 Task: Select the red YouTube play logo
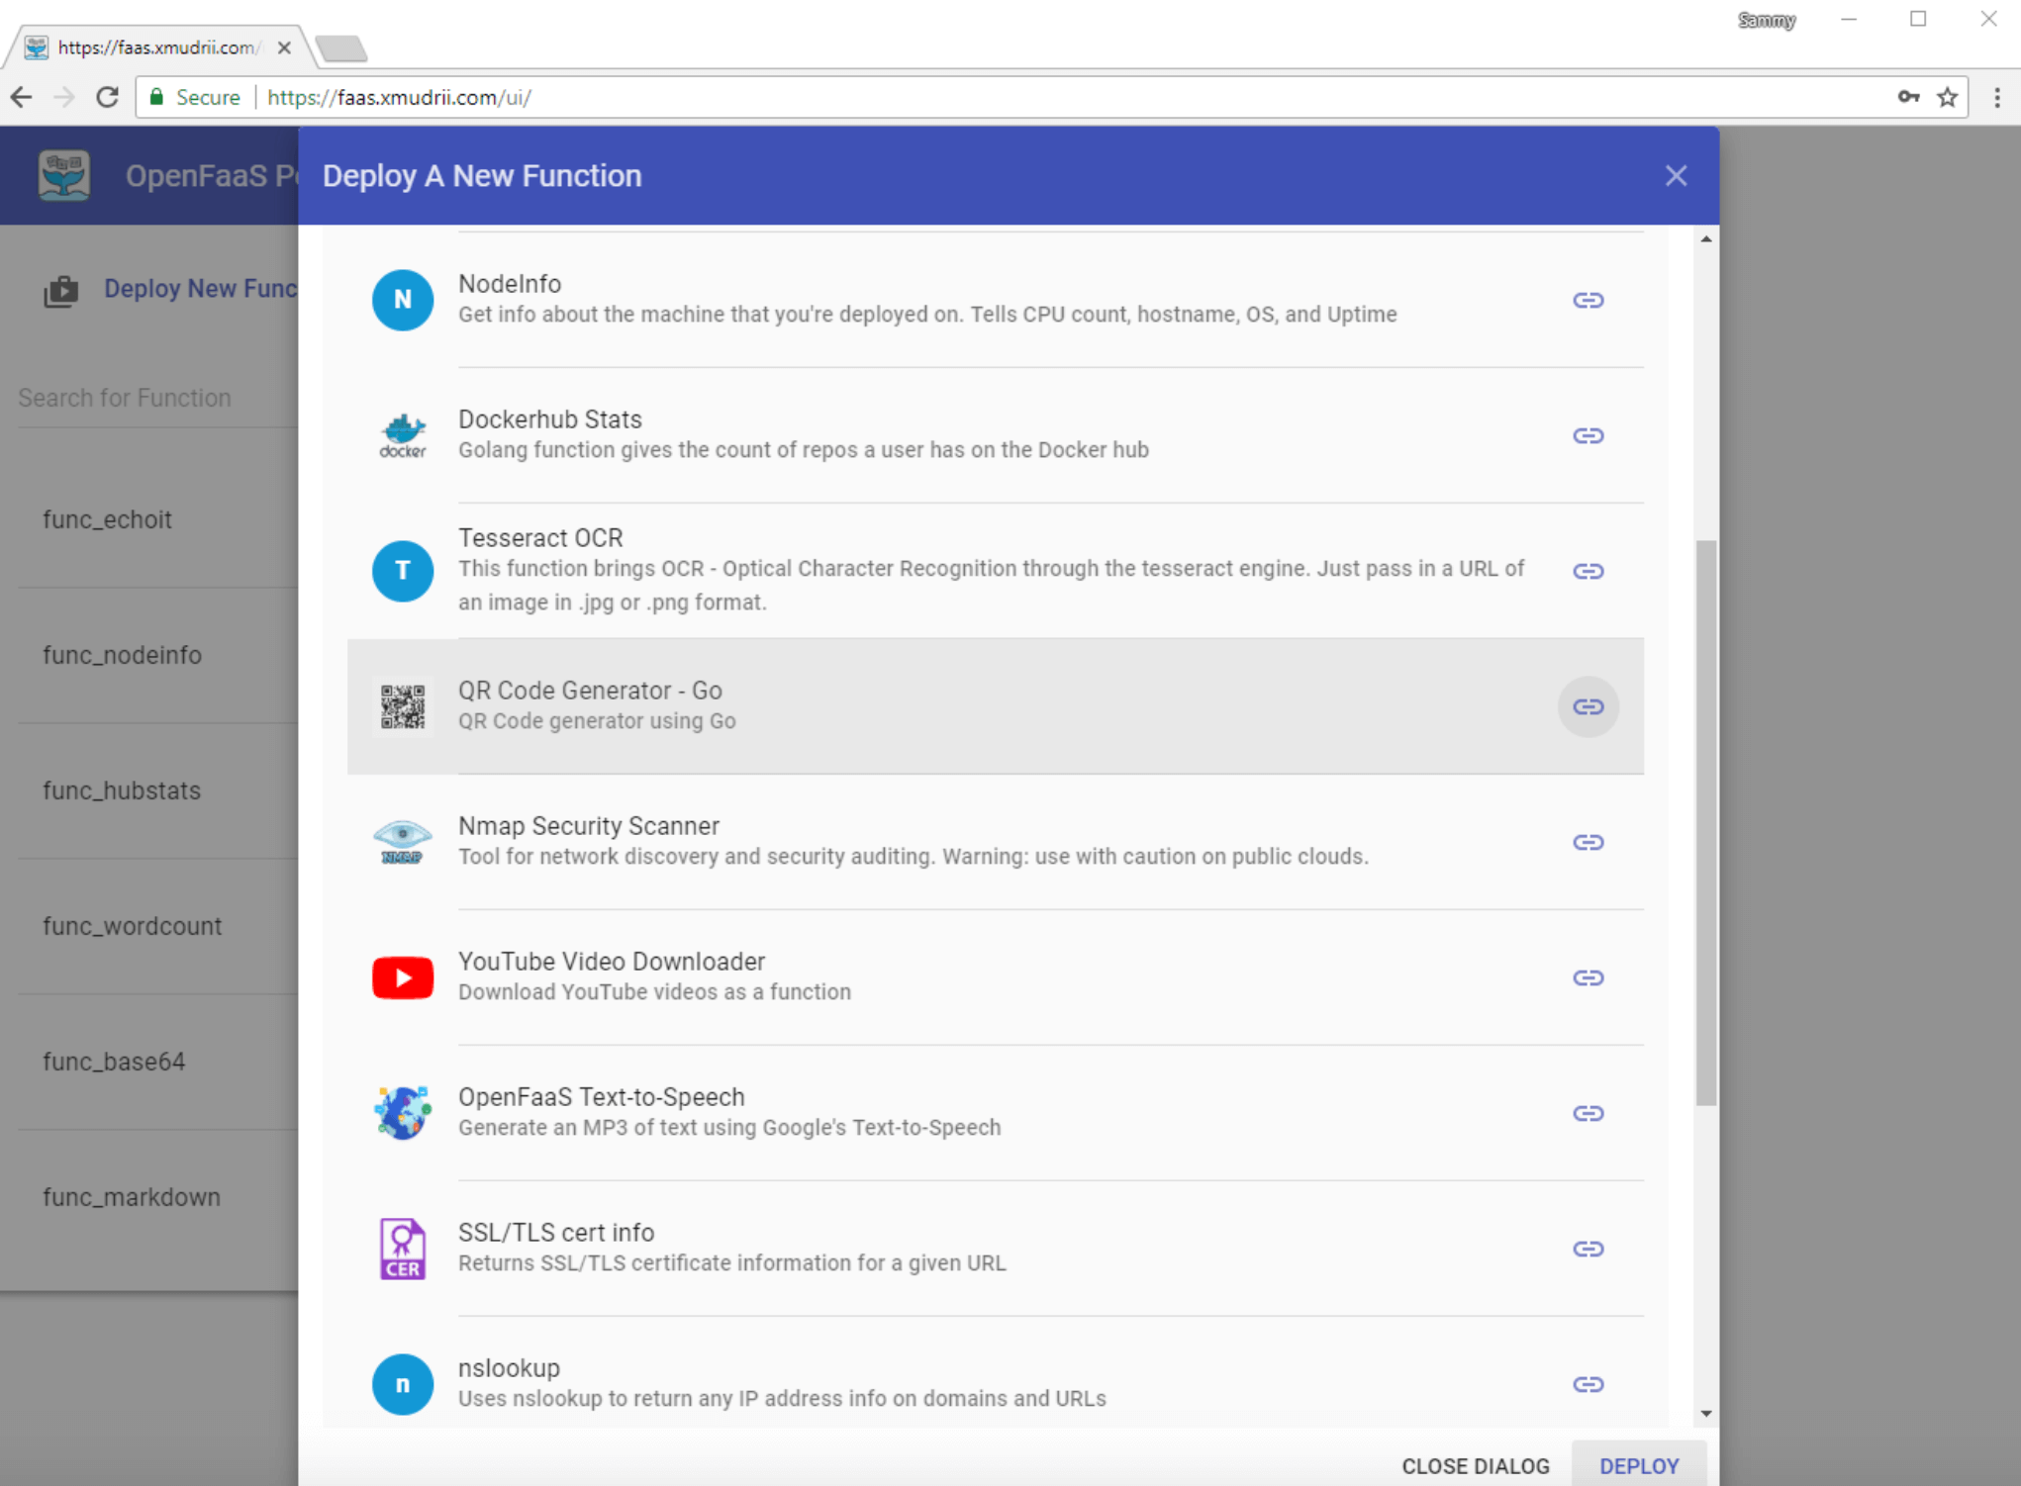403,977
